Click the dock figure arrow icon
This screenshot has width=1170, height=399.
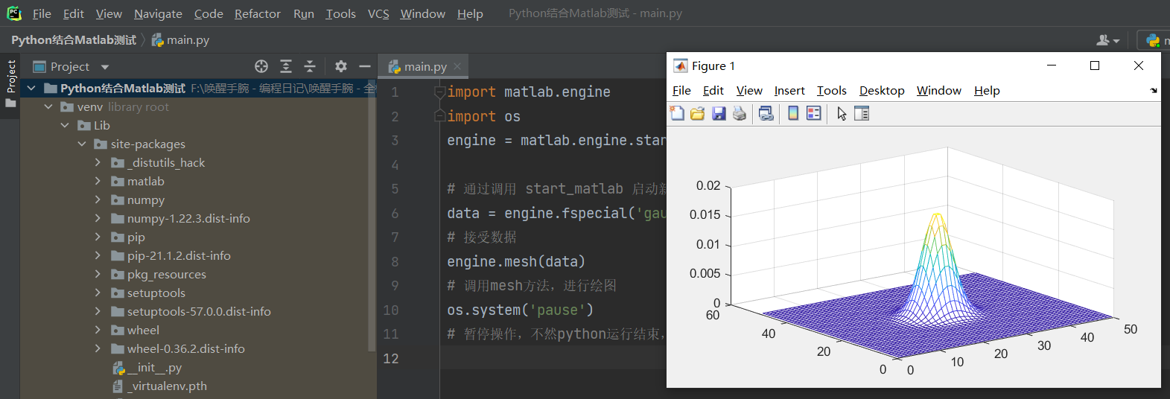pyautogui.click(x=1154, y=91)
